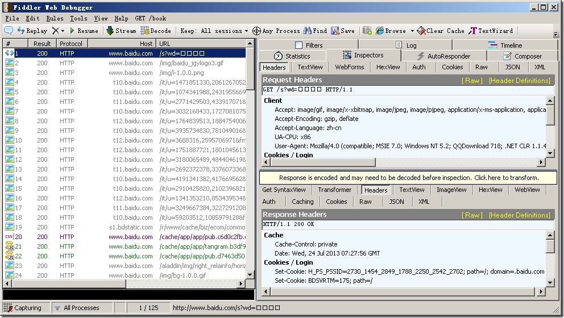This screenshot has height=318, width=564.
Task: Select request WebForms inspector tab
Action: pyautogui.click(x=350, y=67)
